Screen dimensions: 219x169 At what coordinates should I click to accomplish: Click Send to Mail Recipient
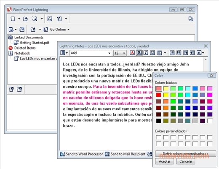[126, 154]
